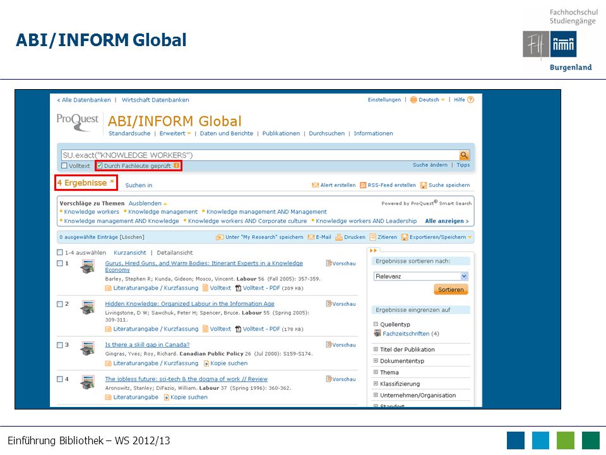Open Vorschau preview for result 2
The height and width of the screenshot is (455, 606).
[x=340, y=304]
